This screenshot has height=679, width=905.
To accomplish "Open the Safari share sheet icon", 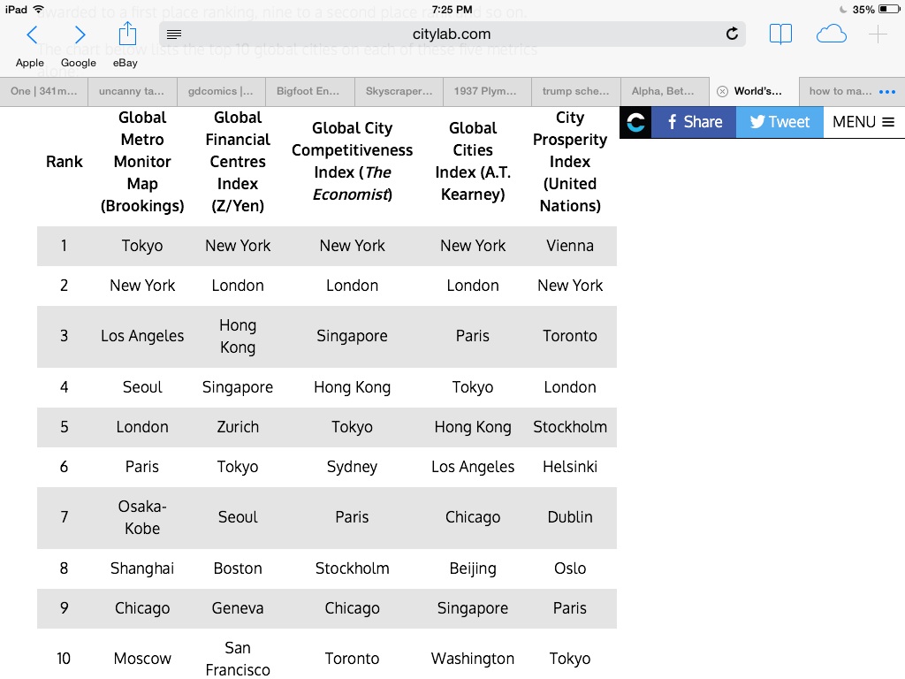I will point(127,34).
